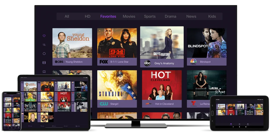The width and height of the screenshot is (271, 135).
Task: Open the three-dot overflow menu on Android tablet
Action: pos(262,102)
